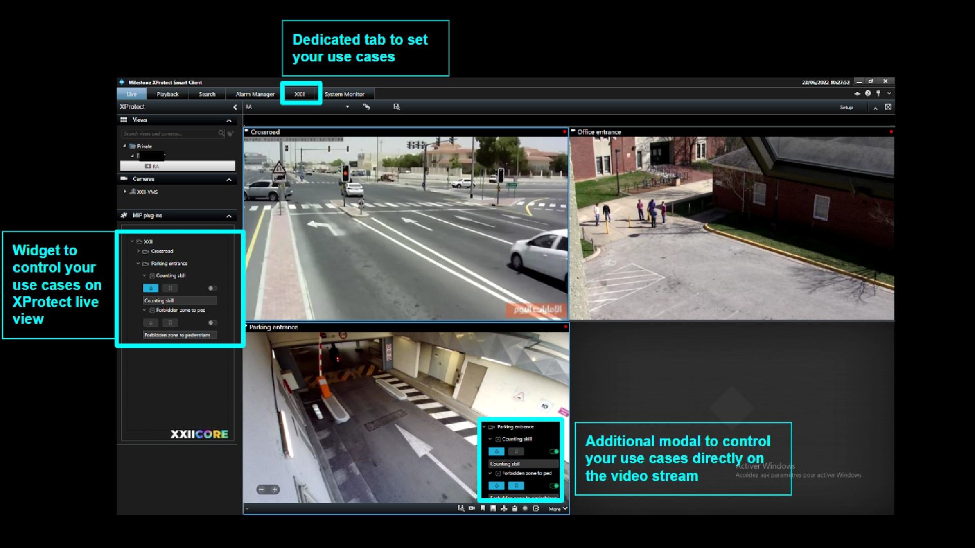Collapse the Private folder in Views
This screenshot has height=548, width=975.
pos(125,146)
